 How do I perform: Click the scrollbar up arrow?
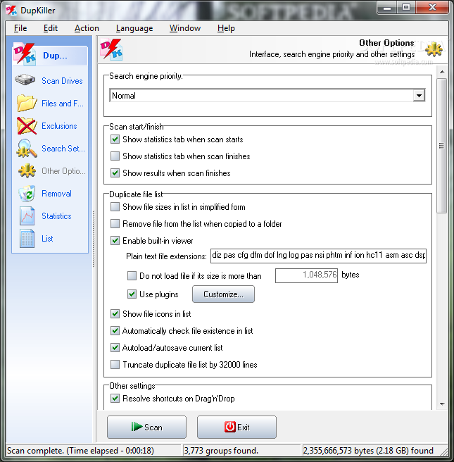(x=442, y=72)
